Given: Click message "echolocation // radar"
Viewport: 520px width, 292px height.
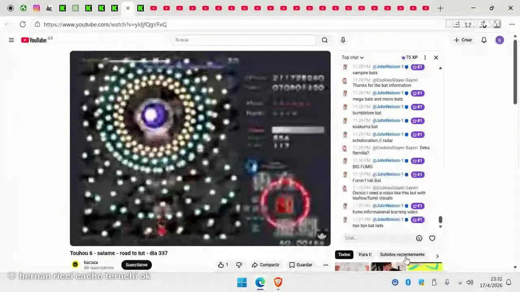Looking at the screenshot, I should 373,141.
